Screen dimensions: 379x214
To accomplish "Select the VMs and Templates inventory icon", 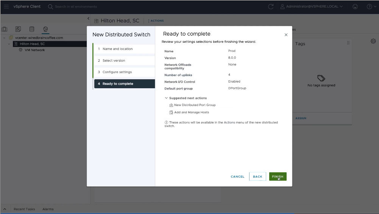I will click(x=18, y=29).
